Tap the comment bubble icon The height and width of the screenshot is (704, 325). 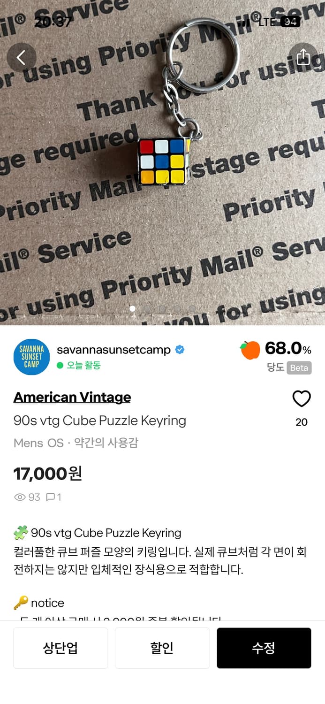(x=50, y=497)
